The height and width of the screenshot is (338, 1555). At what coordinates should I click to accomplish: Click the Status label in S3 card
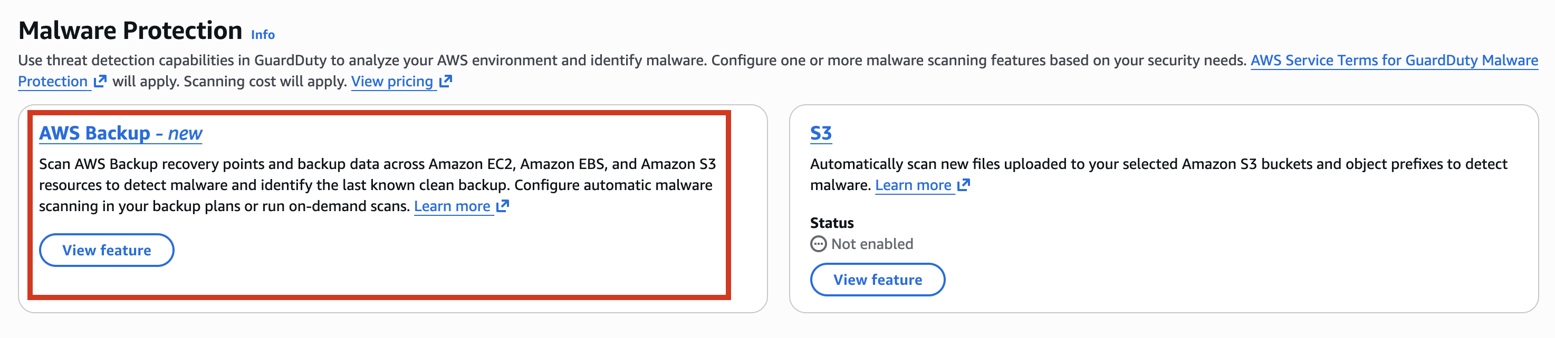click(x=831, y=223)
